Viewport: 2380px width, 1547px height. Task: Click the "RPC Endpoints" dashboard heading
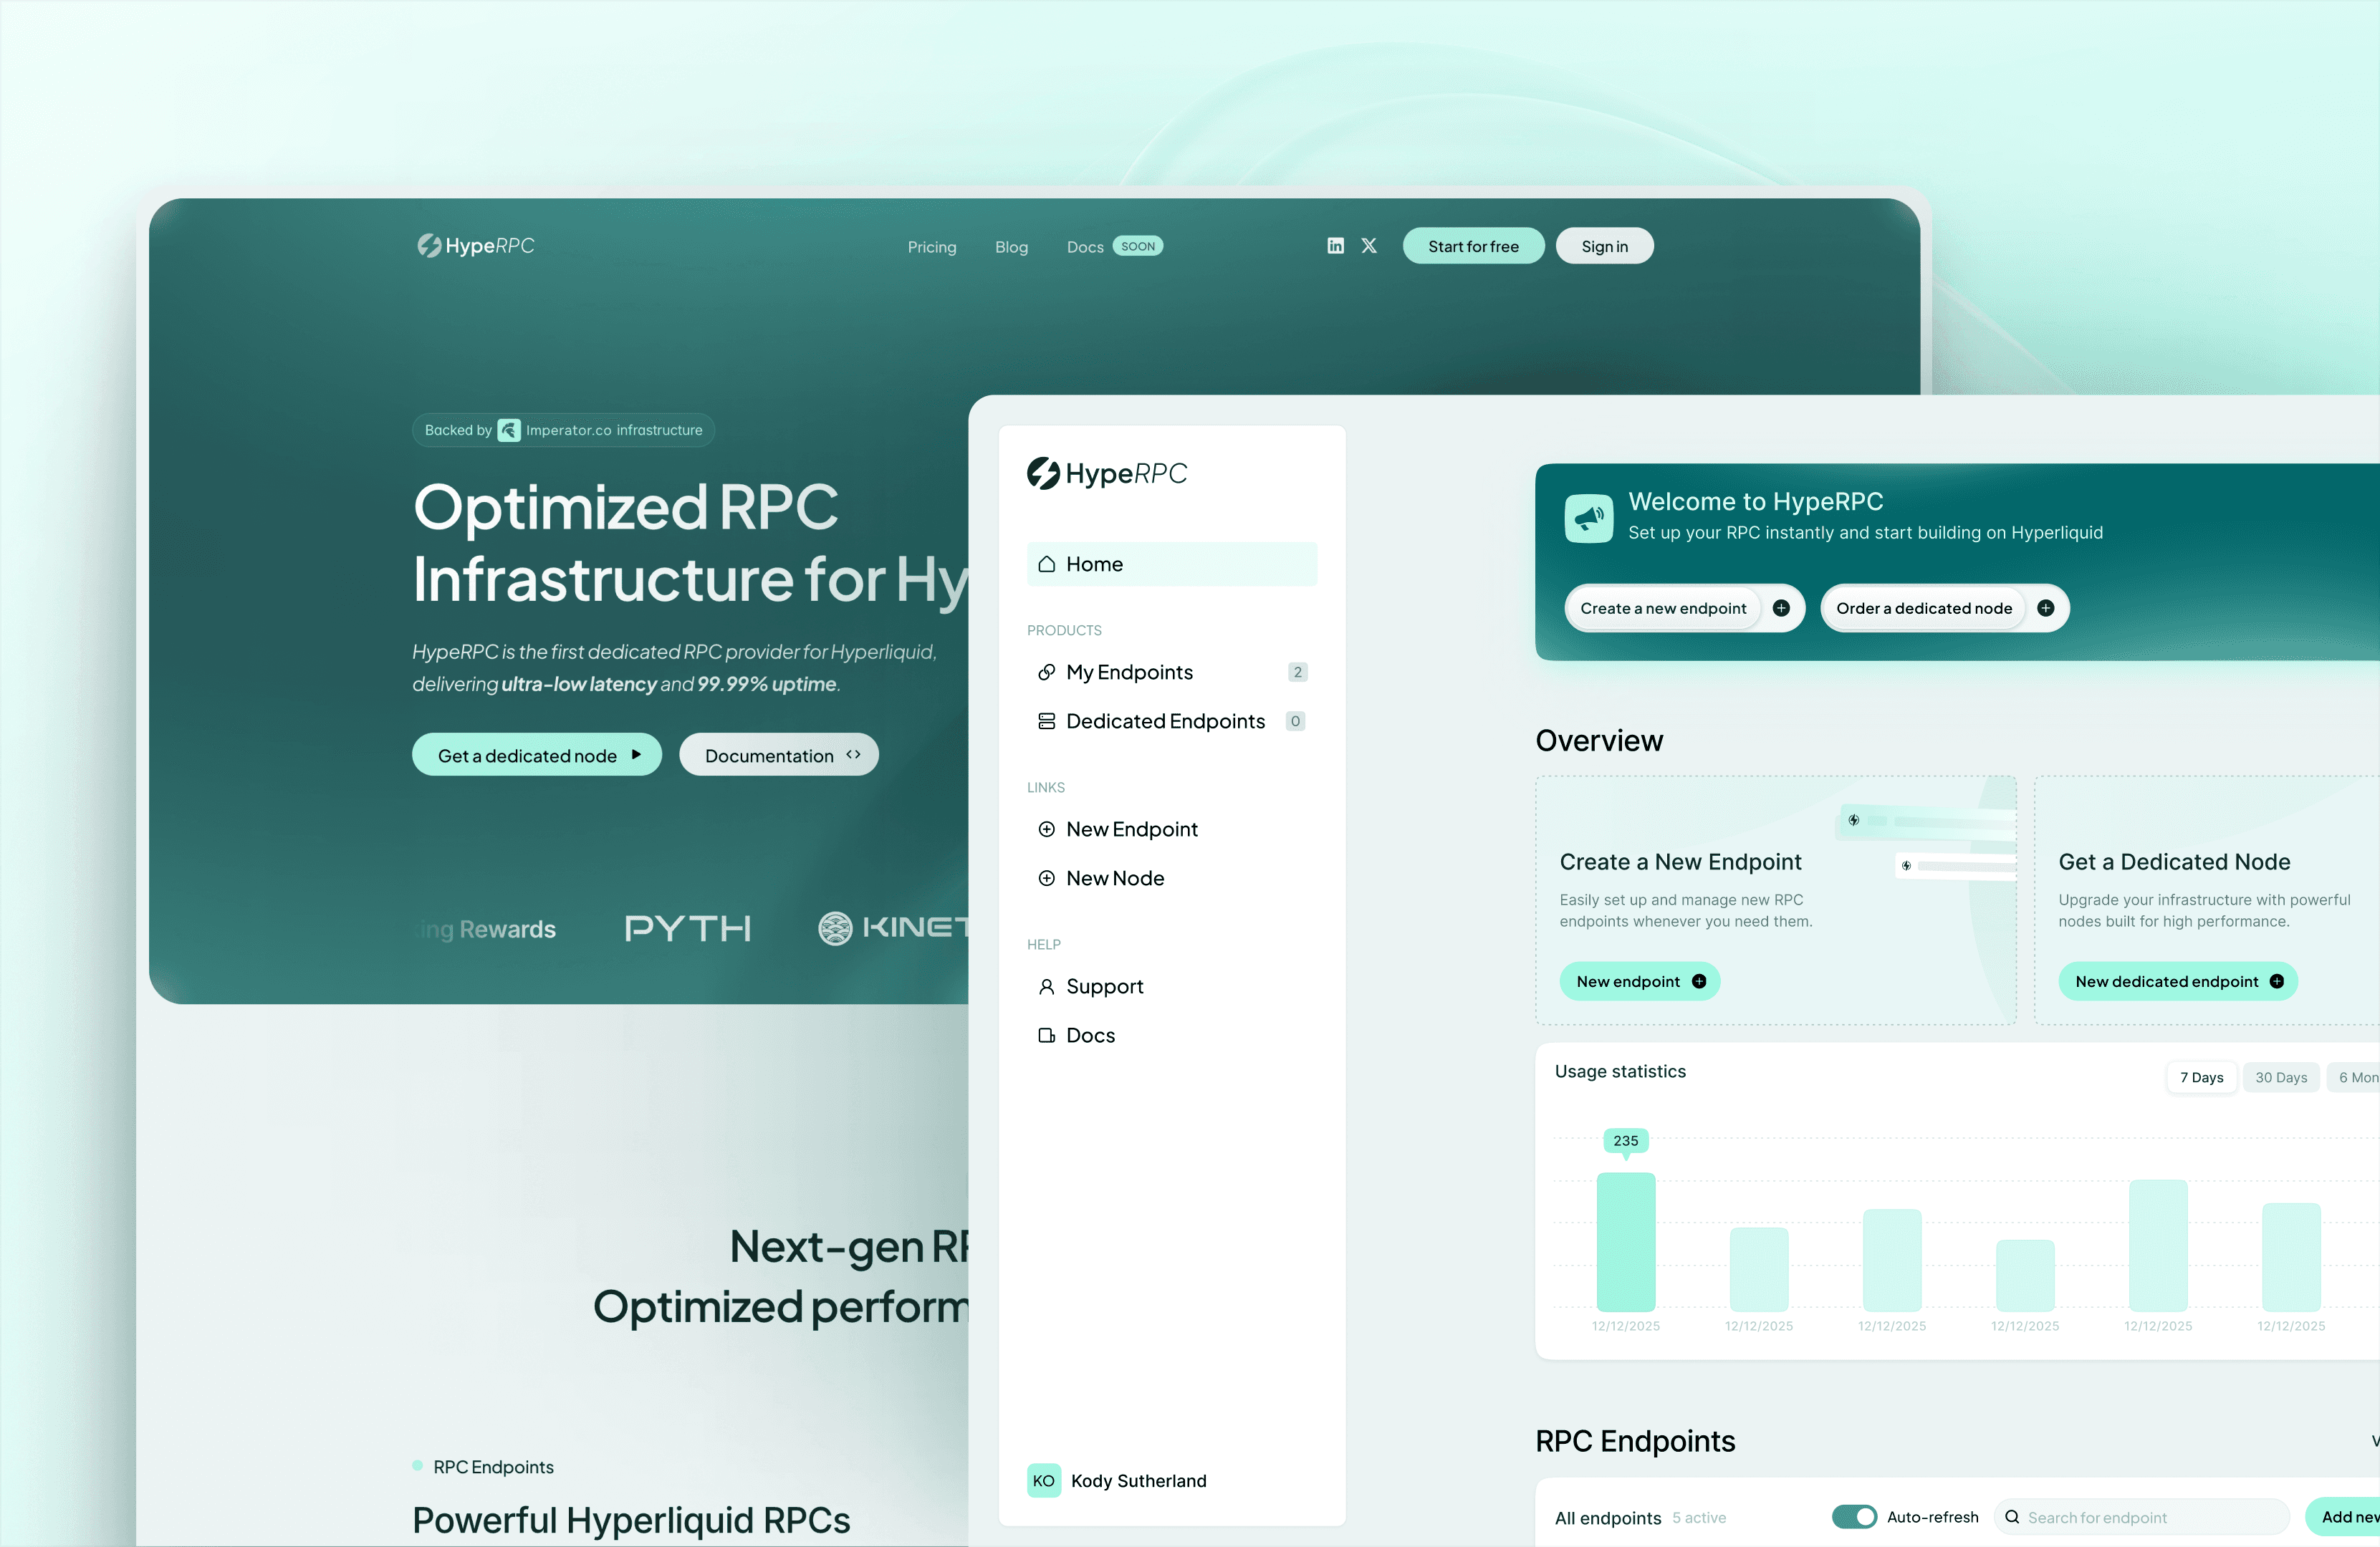pyautogui.click(x=1635, y=1441)
